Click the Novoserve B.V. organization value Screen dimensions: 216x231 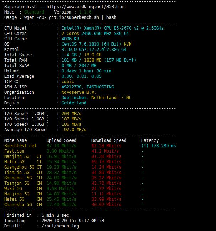[79, 92]
